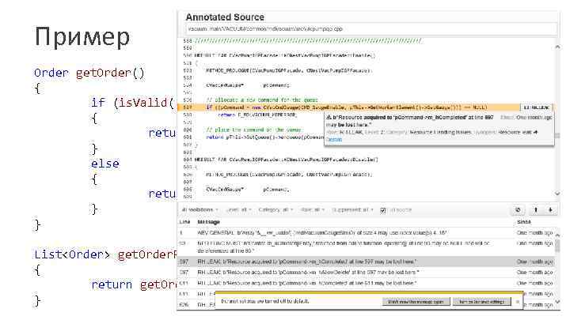Viewport: 570px width, 320px height.
Task: Select the RH.LEAK row for line 611 bCompleted
Action: (367, 283)
